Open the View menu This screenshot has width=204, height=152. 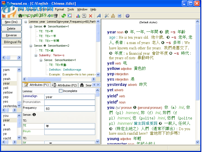click(21, 9)
